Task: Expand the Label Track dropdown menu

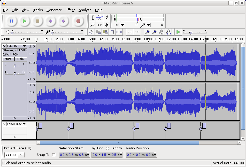Action: pos(24,124)
